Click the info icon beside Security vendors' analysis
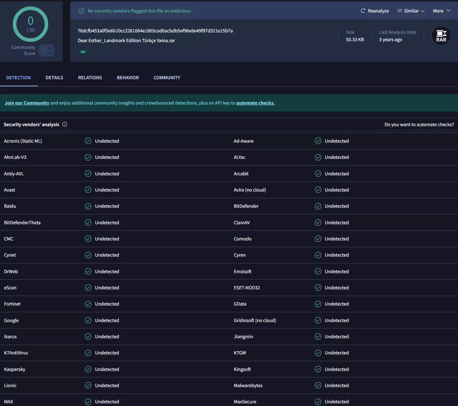This screenshot has width=458, height=406. coord(65,124)
